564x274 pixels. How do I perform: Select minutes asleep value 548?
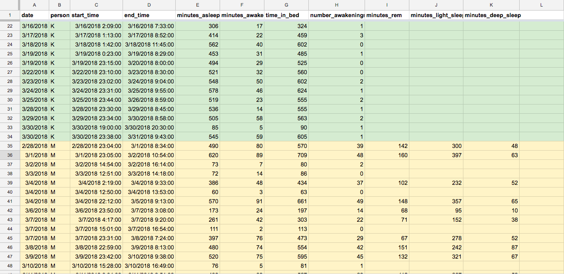click(197, 81)
